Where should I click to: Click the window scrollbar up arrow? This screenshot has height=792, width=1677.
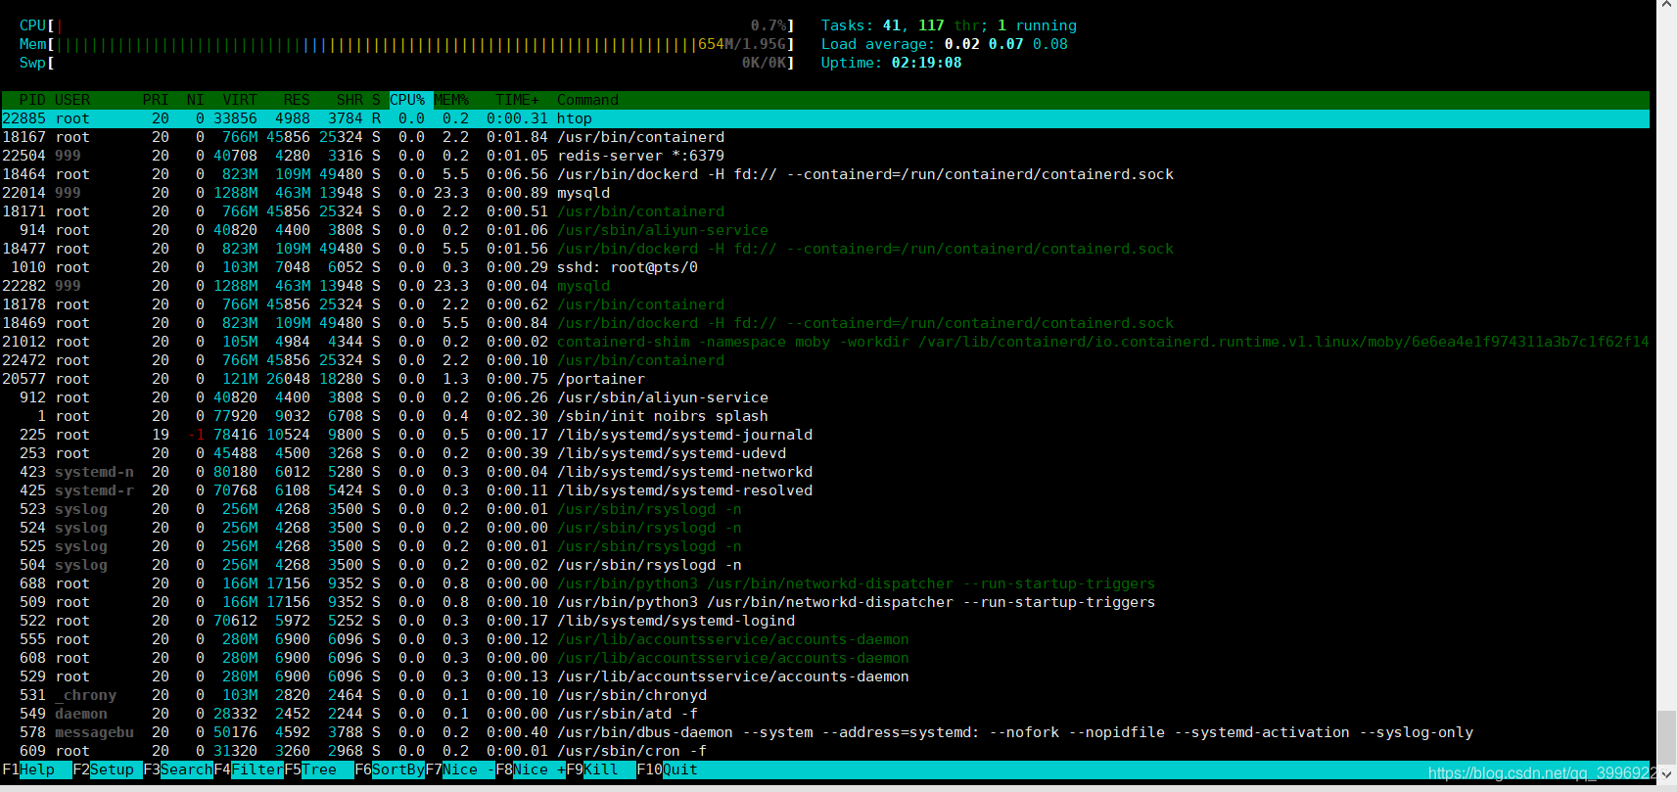[1666, 6]
